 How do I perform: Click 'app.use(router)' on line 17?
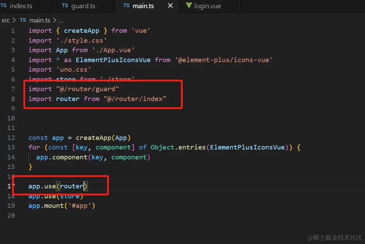pos(58,186)
